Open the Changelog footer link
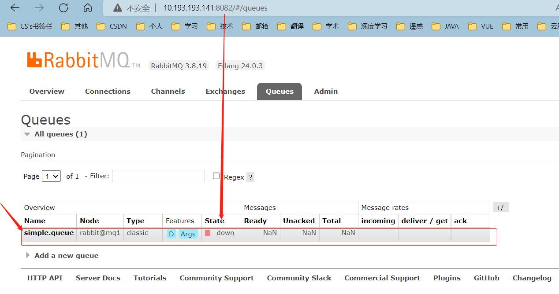The image size is (559, 294). (532, 278)
